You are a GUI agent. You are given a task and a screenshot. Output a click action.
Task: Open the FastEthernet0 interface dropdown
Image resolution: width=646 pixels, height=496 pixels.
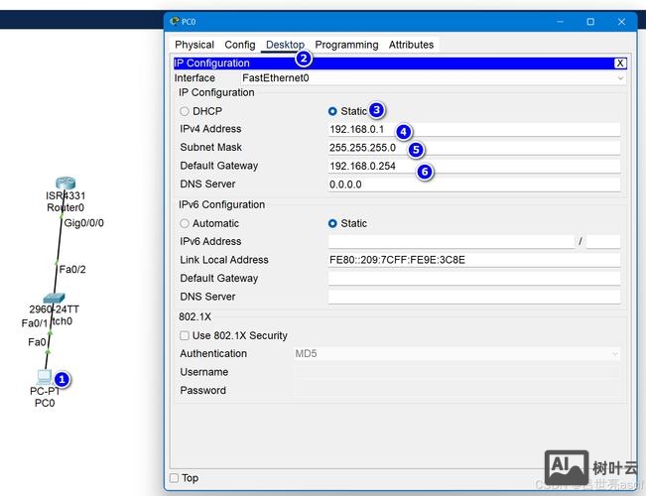[x=432, y=77]
